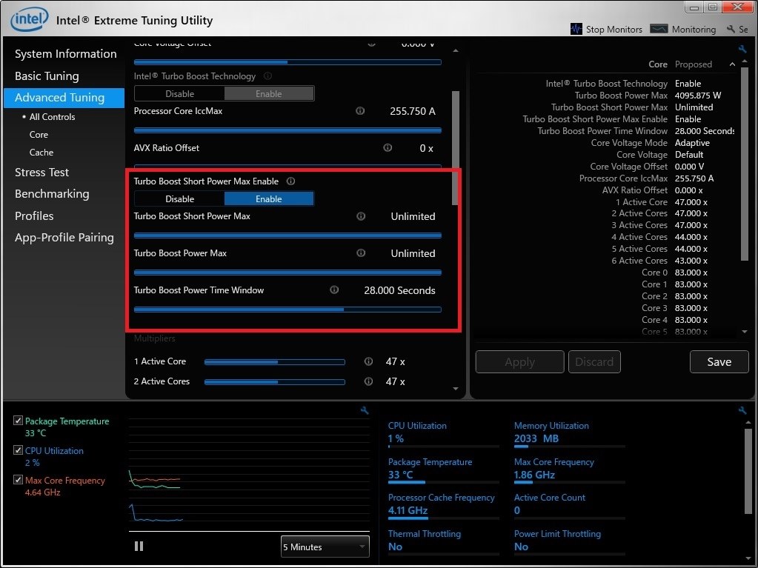758x568 pixels.
Task: Uncheck Max Core Frequency graph checkbox
Action: click(x=18, y=480)
